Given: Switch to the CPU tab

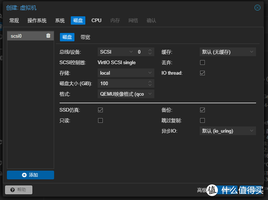Looking at the screenshot, I should (97, 21).
